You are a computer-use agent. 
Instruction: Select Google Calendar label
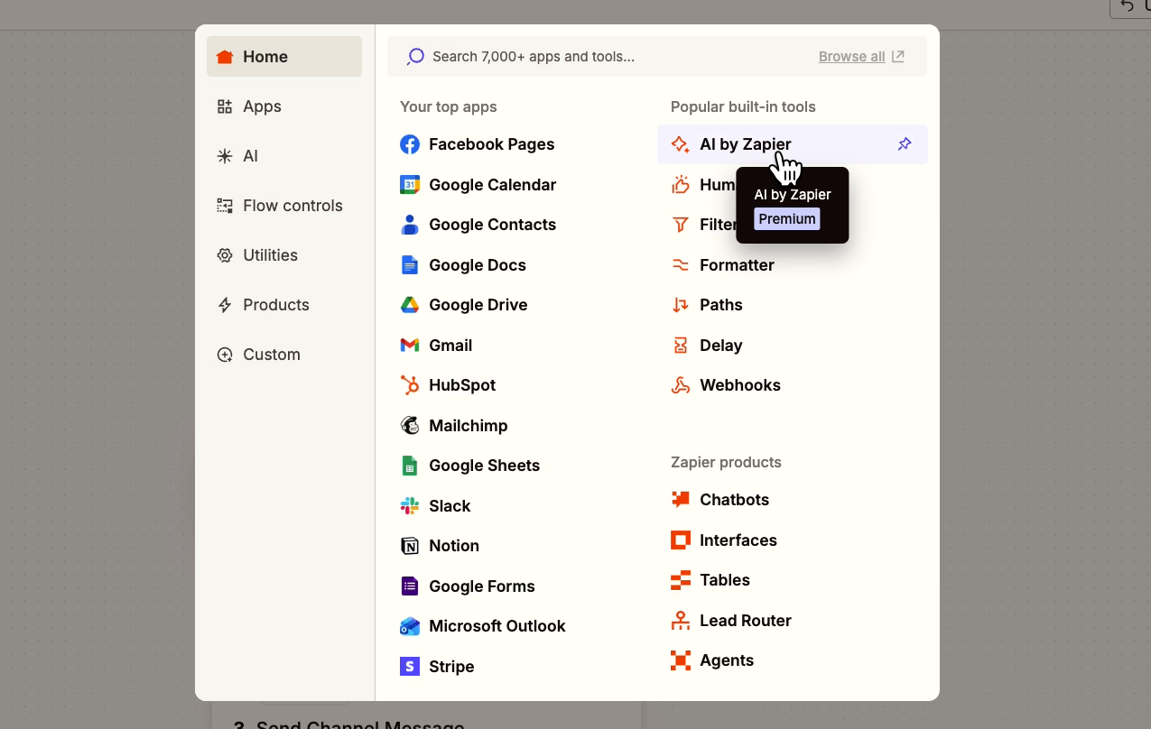click(493, 185)
